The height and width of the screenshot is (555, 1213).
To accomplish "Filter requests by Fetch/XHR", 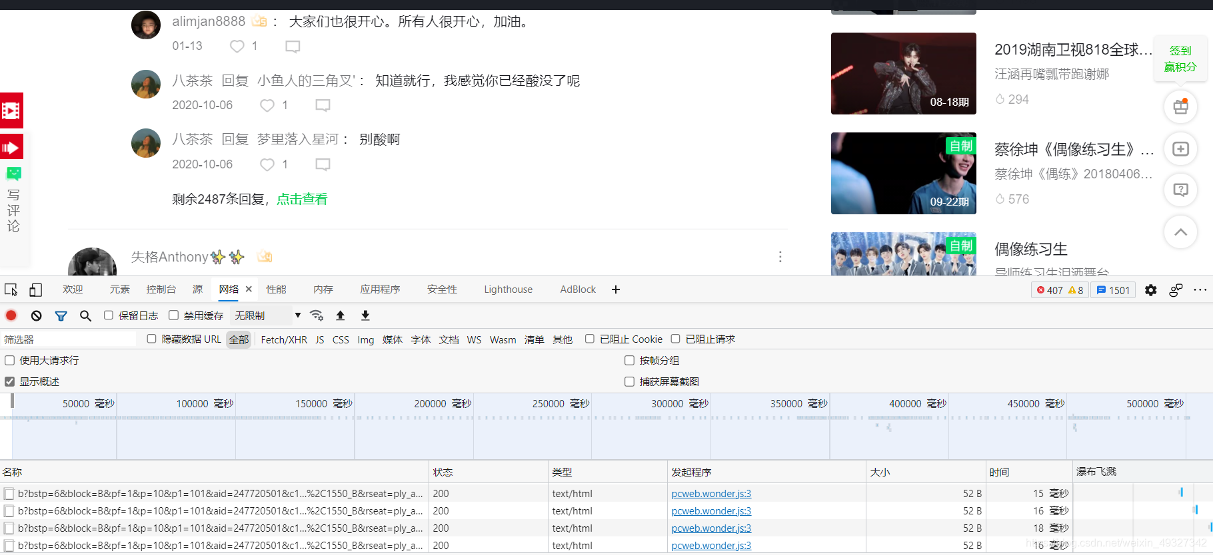I will click(284, 339).
